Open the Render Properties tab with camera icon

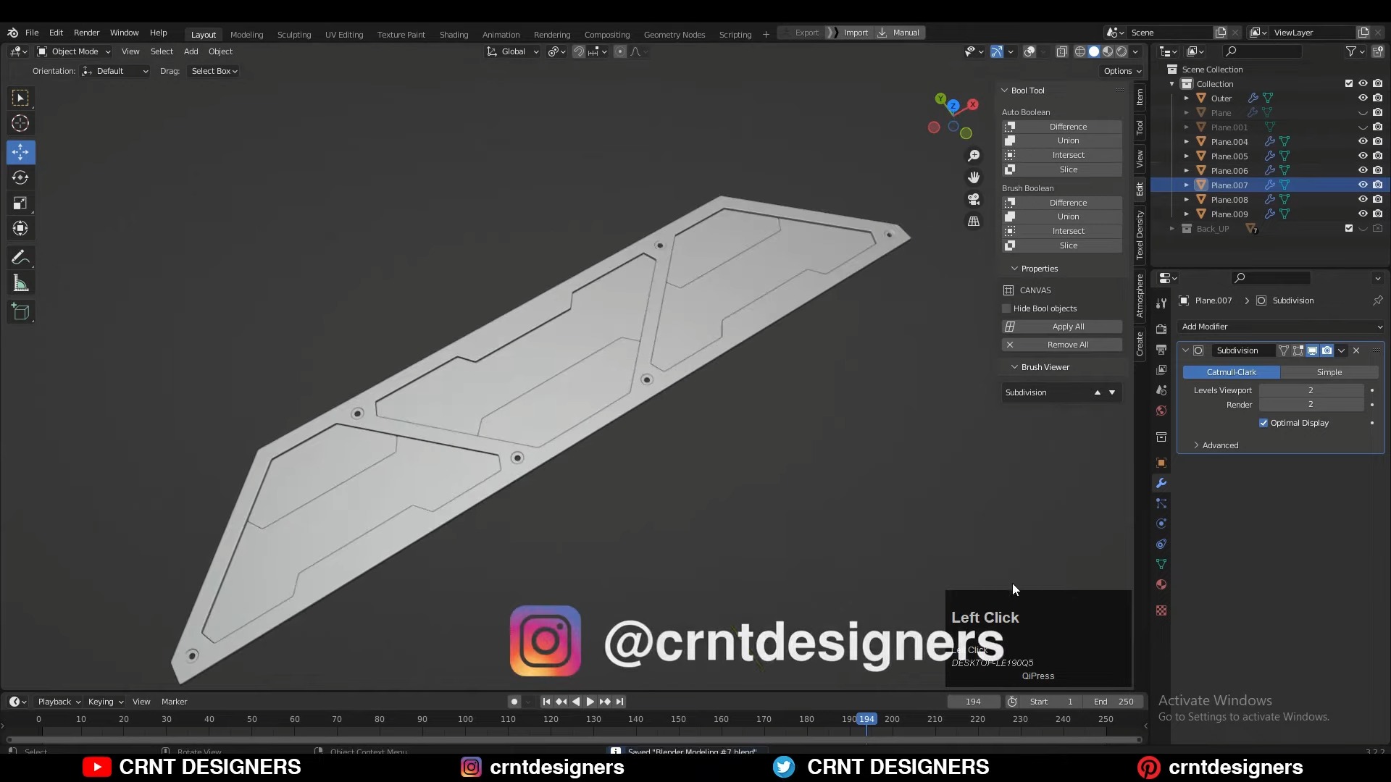[1161, 328]
